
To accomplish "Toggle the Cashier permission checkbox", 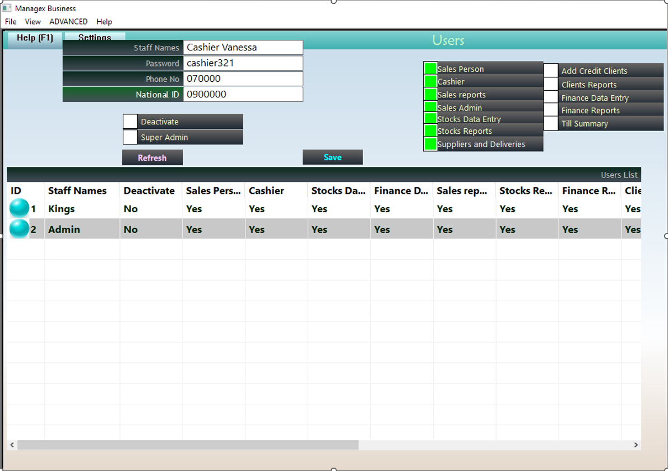I will click(x=430, y=81).
